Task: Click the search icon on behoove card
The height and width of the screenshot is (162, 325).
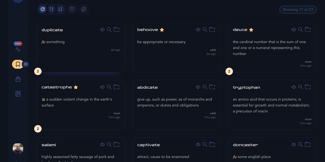Action: [205, 30]
